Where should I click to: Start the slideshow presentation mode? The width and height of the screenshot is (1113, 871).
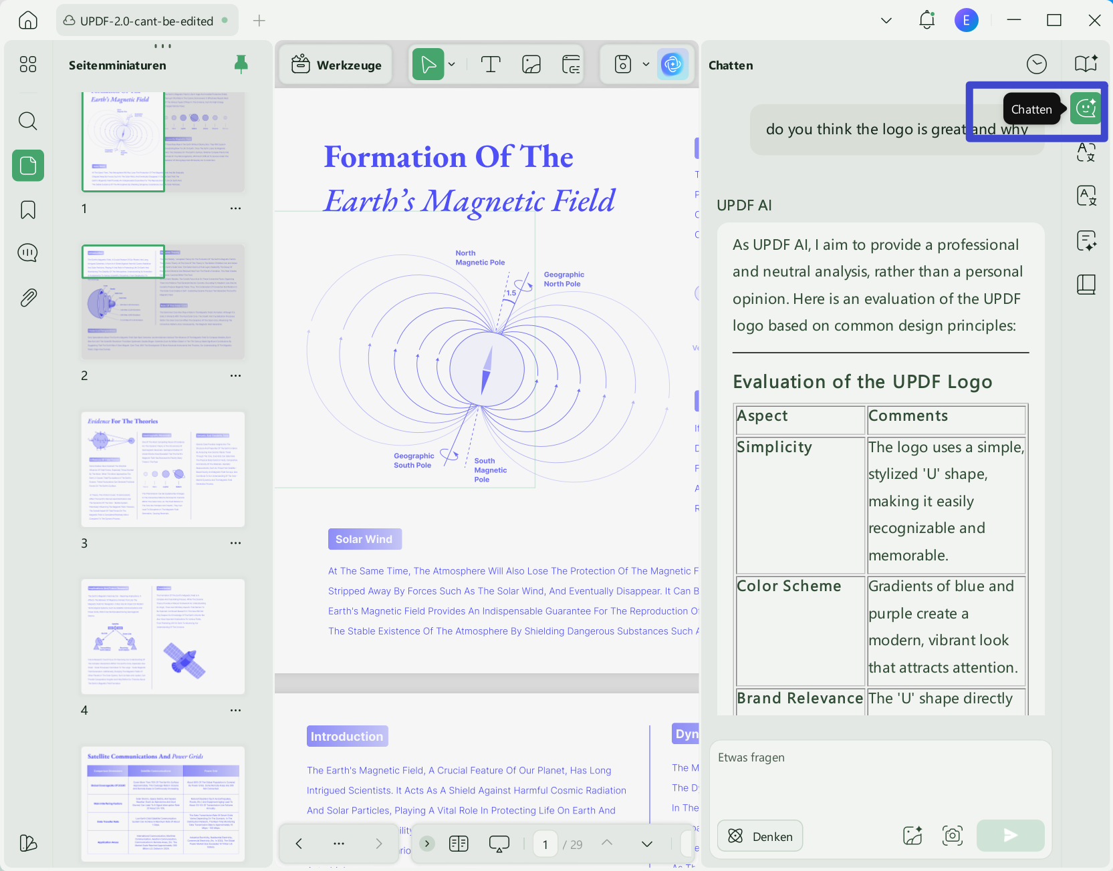tap(499, 844)
